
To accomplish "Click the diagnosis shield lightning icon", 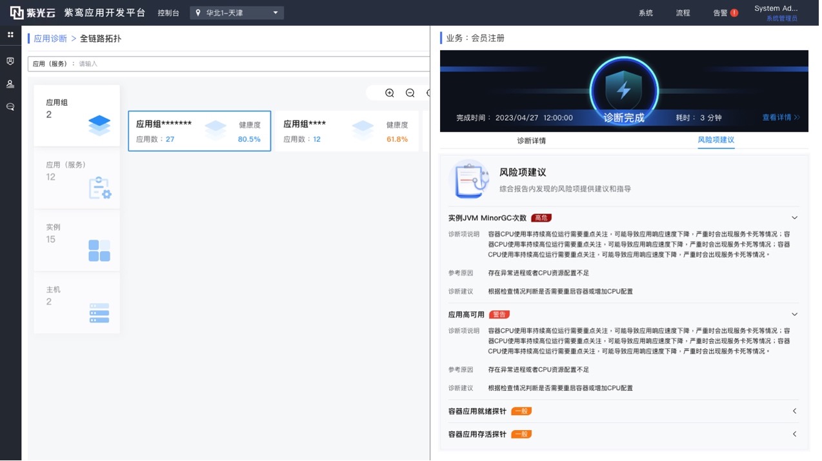I will tap(626, 91).
